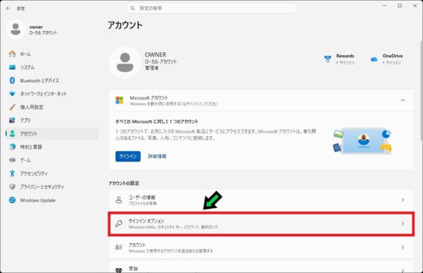Open アクセシビリティ figure icon

tap(12, 174)
